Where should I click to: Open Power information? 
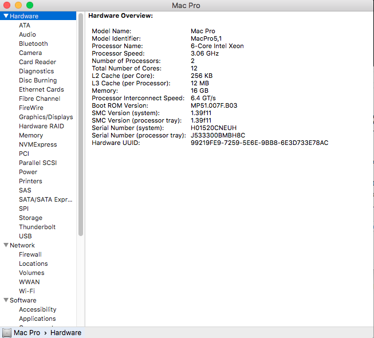28,172
